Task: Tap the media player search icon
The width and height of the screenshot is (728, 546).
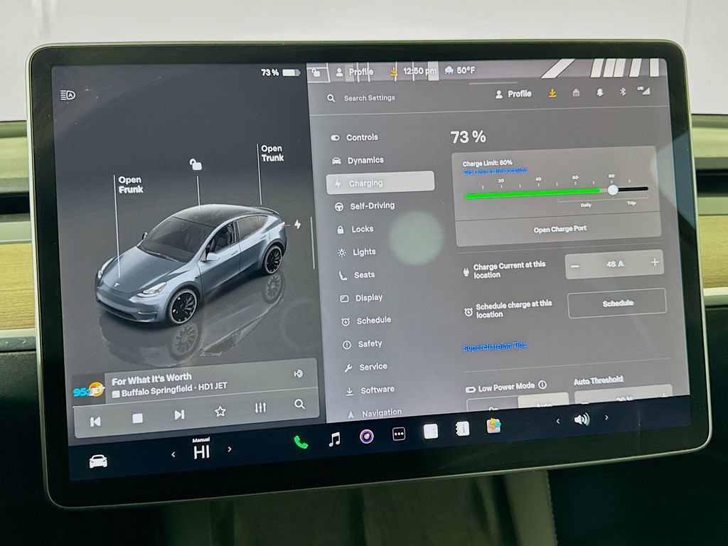Action: pyautogui.click(x=300, y=404)
